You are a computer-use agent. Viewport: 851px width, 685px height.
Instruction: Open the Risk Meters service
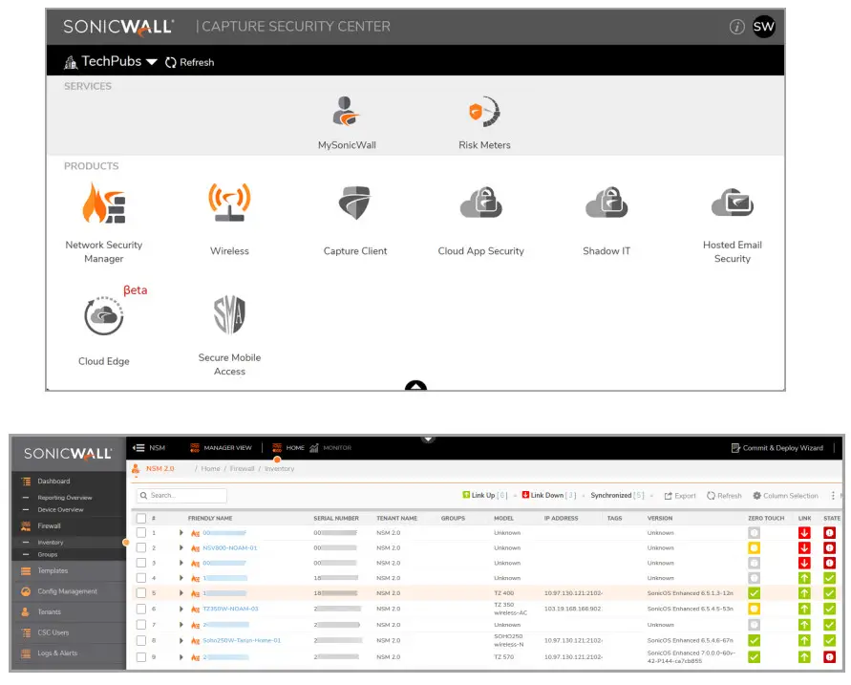point(483,110)
